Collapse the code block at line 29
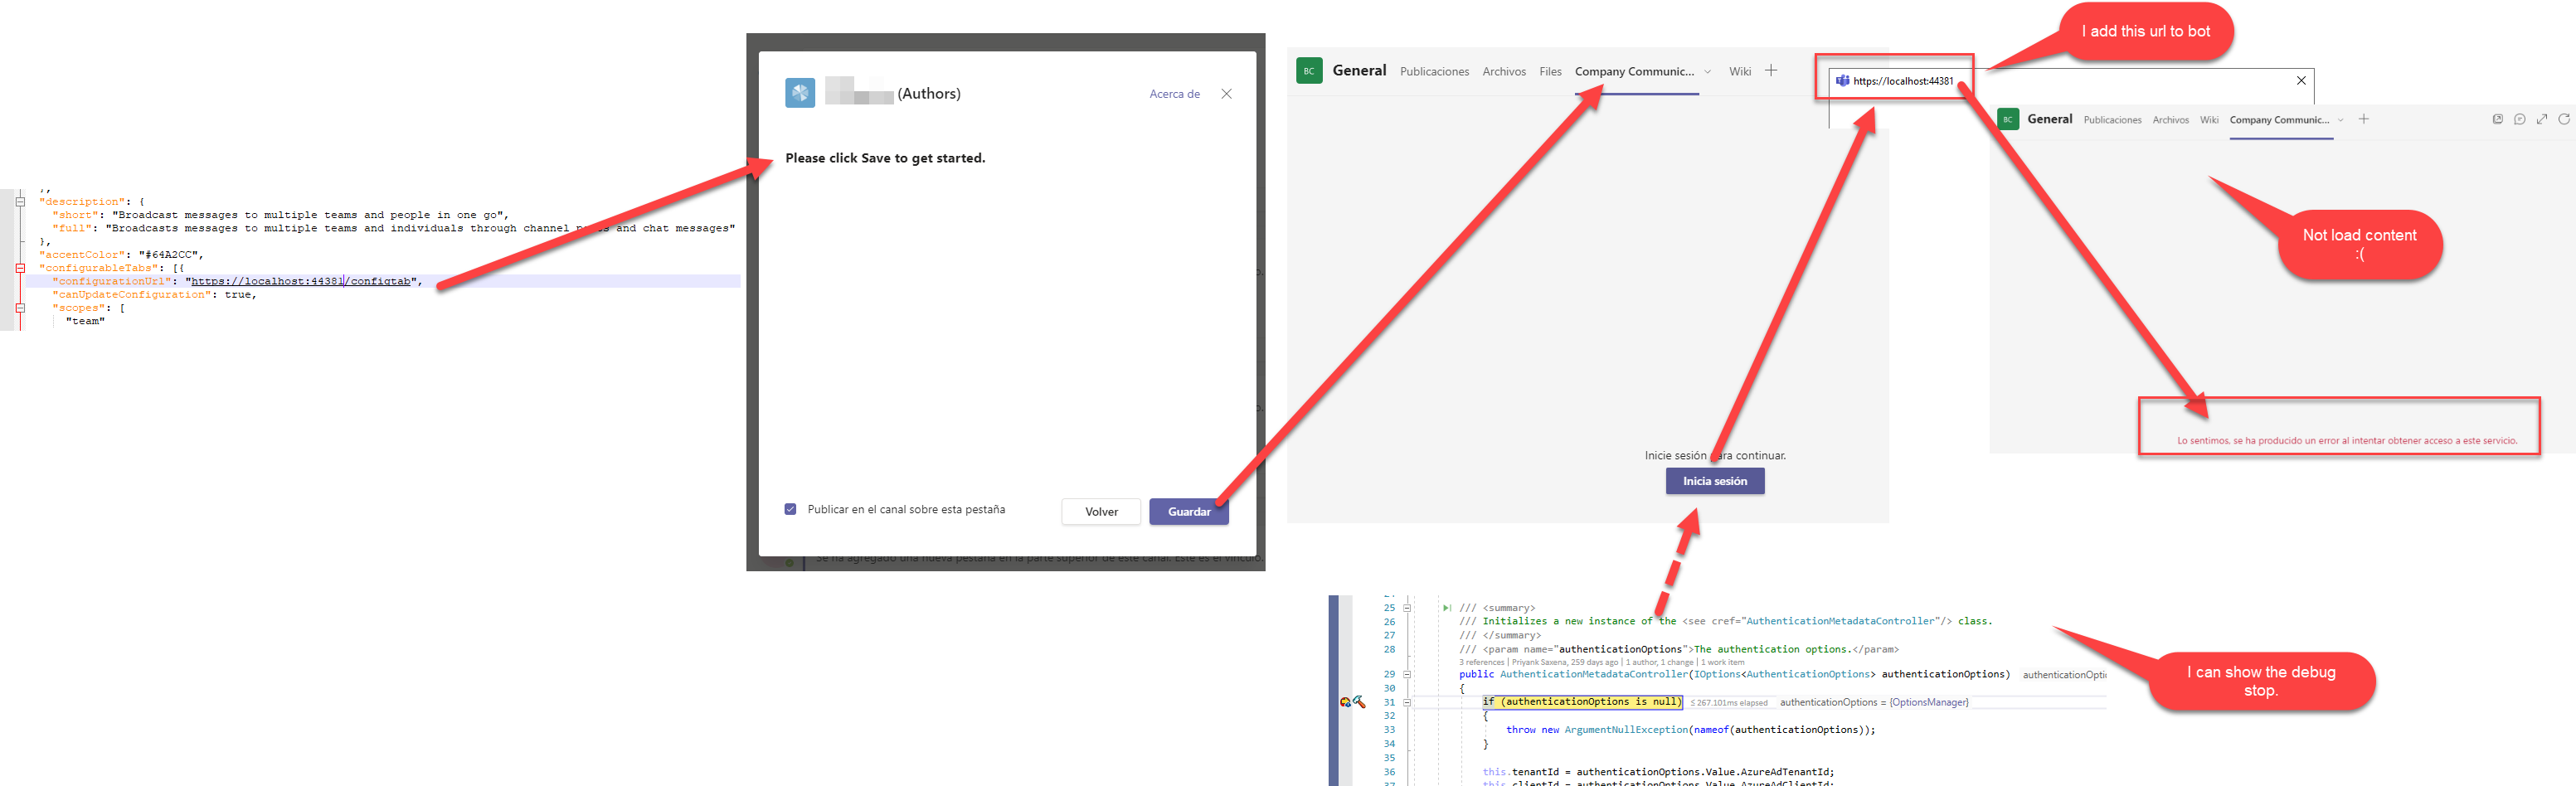Screen dimensions: 2576x786 click(x=1407, y=674)
